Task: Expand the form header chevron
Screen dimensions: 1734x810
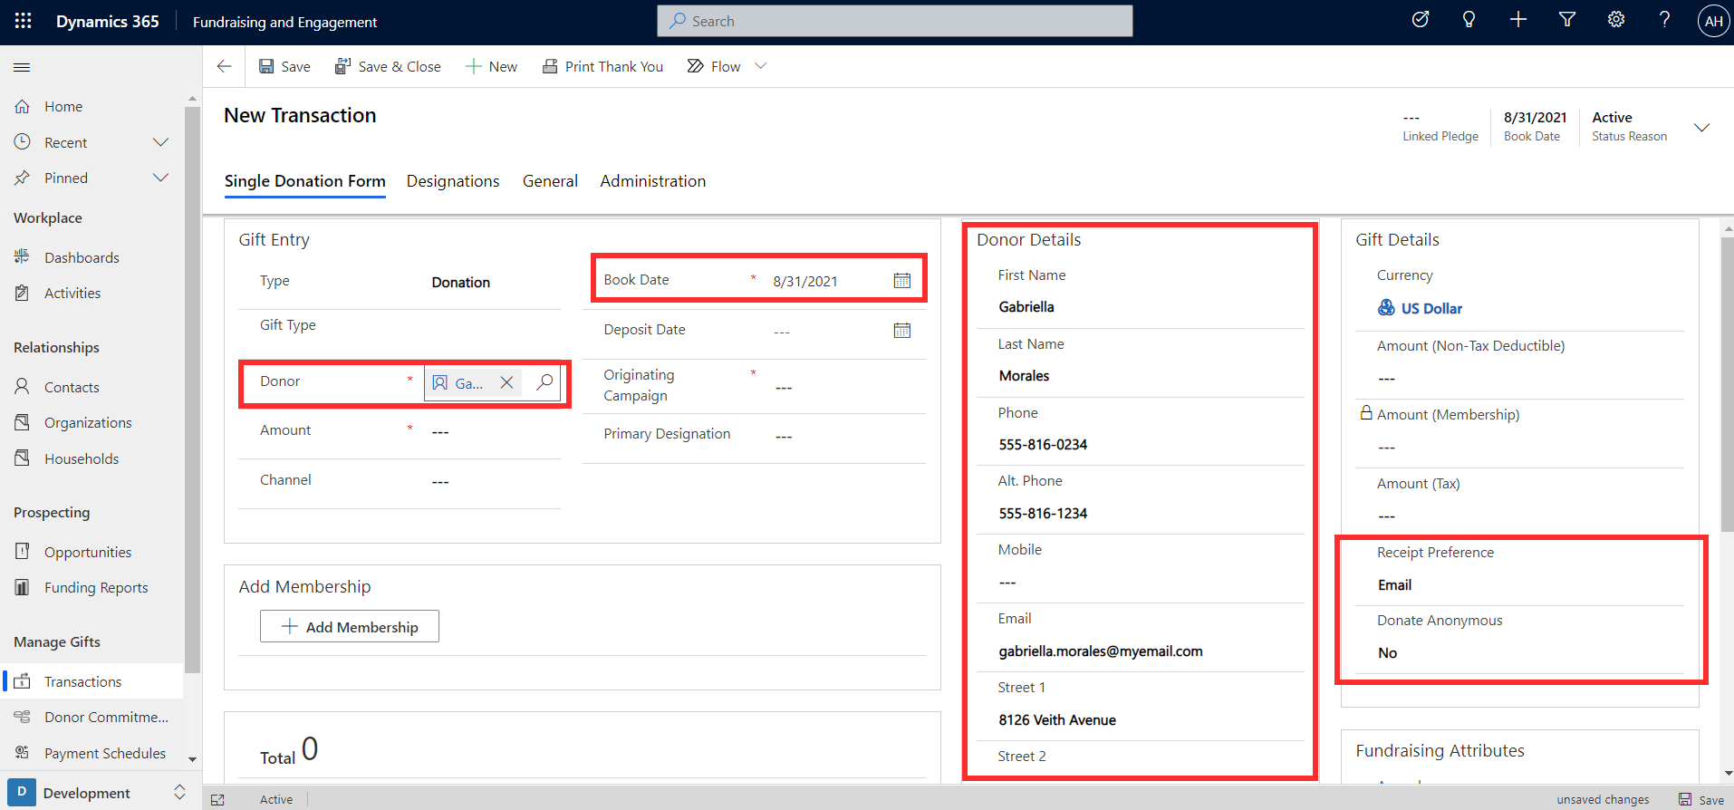Action: coord(1701,127)
